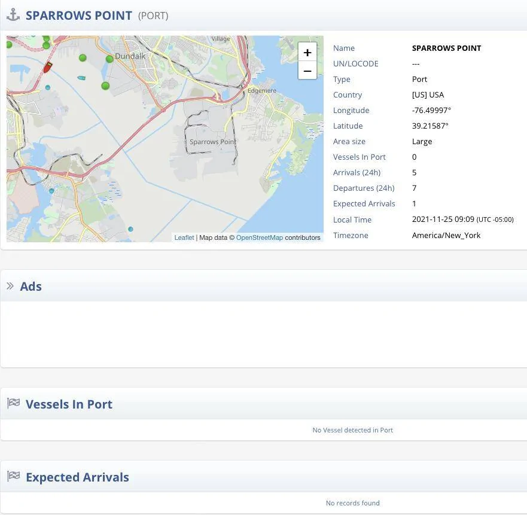Click the Edgemere label on the map
527x515 pixels.
tap(262, 90)
